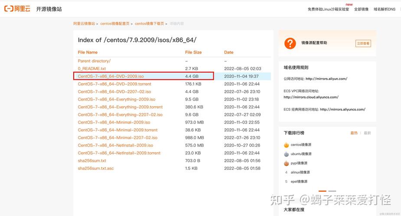Open epel镜像源 in download ranking
The width and height of the screenshot is (401, 216).
coord(299,181)
